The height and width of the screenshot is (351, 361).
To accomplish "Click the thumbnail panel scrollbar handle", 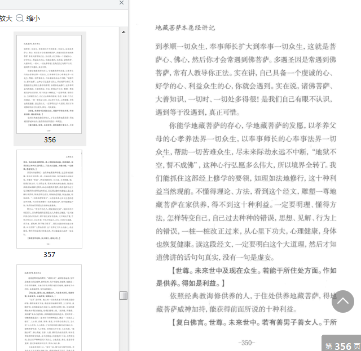I will 124,295.
